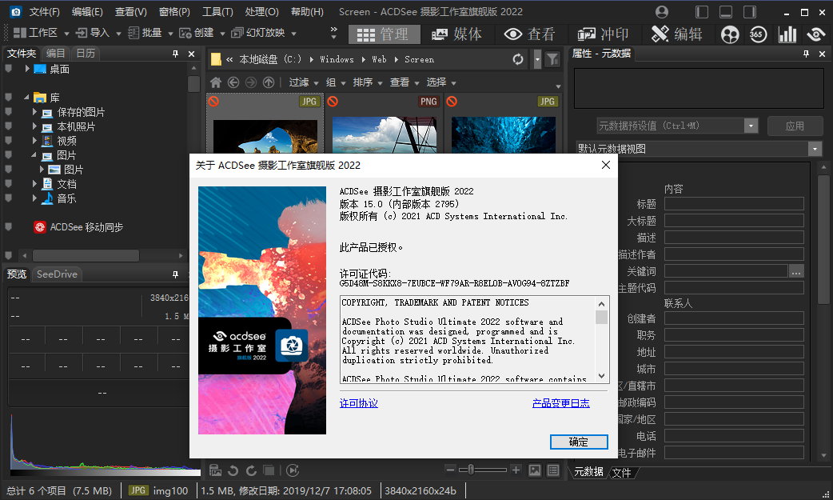
Task: Go up one folder level icon
Action: click(x=269, y=82)
